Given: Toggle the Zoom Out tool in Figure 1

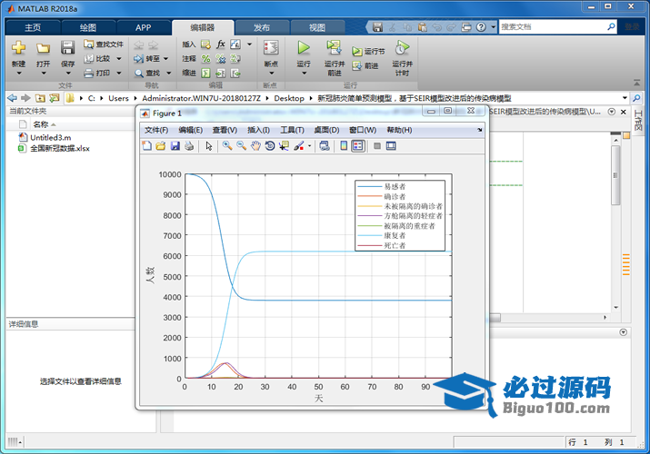Looking at the screenshot, I should (x=241, y=145).
